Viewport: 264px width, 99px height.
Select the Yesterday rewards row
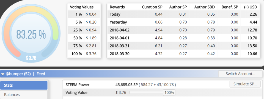183,22
